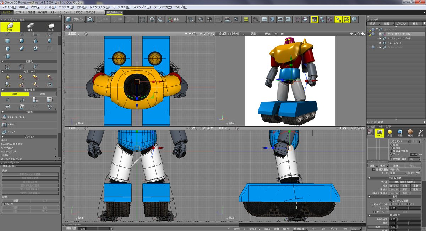Viewport: 426px width, 231px height.
Task: Select the ズーム radio button
Action: click(391, 155)
